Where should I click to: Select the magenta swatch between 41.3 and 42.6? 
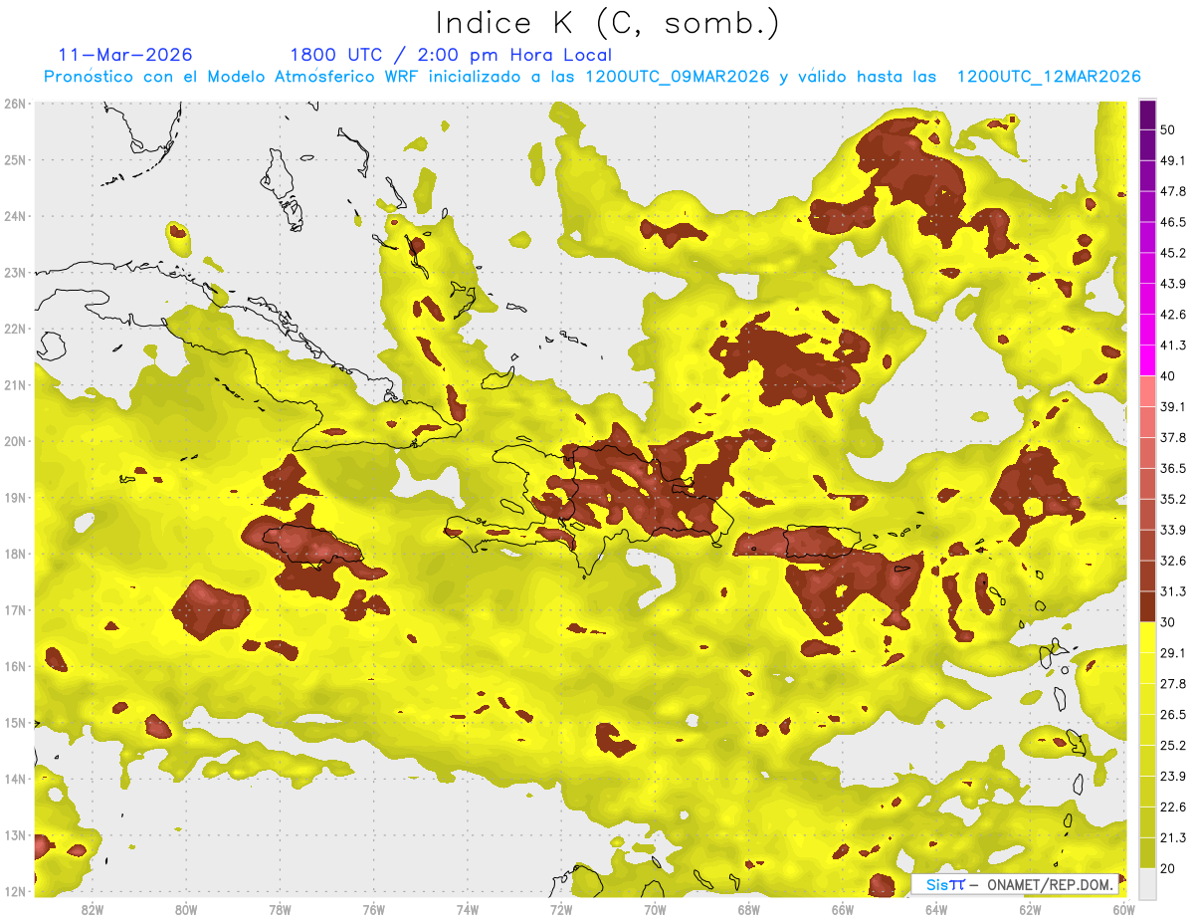point(1147,330)
